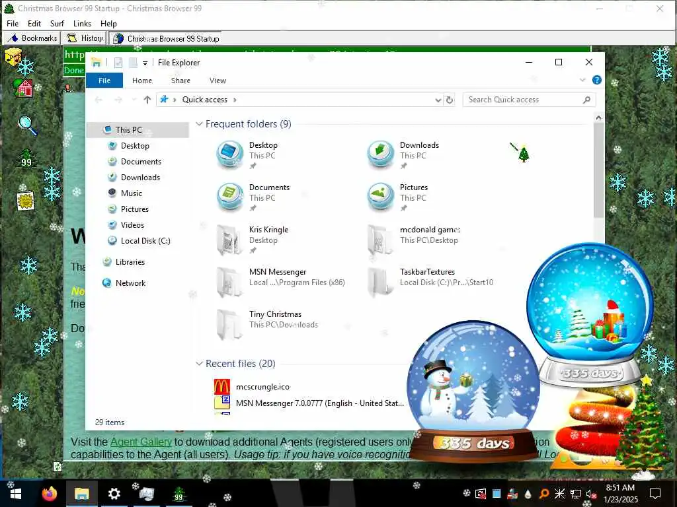Open the MSN Messenger folder icon
This screenshot has height=507, width=677.
coord(229,281)
